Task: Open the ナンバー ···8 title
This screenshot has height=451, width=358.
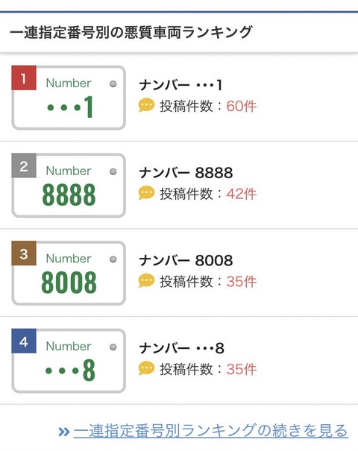Action: click(181, 348)
